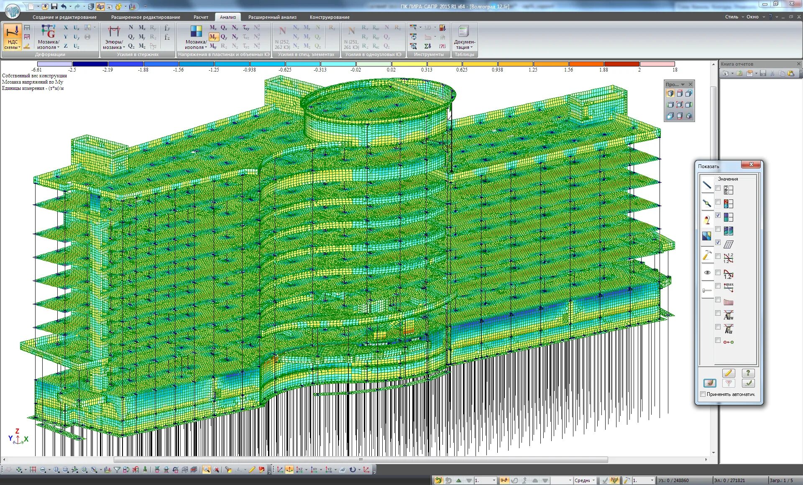The width and height of the screenshot is (803, 485).
Task: Click the dark red legend swatch before 2
Action: coord(621,64)
